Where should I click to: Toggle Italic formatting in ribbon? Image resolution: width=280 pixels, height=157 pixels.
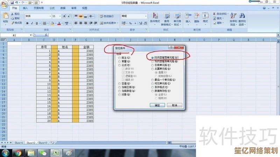tap(32, 23)
